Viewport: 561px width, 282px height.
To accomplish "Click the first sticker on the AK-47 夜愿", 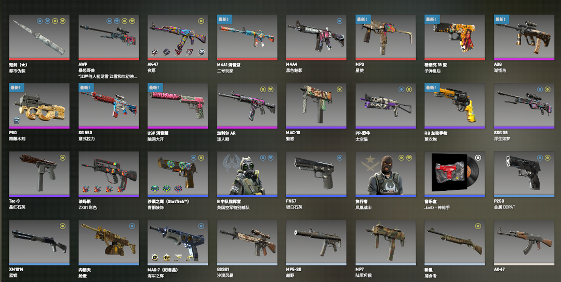I will (x=155, y=52).
